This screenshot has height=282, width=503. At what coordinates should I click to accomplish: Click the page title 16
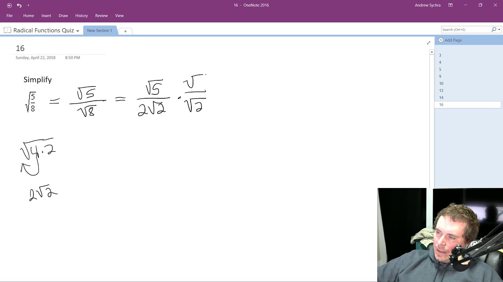click(20, 48)
